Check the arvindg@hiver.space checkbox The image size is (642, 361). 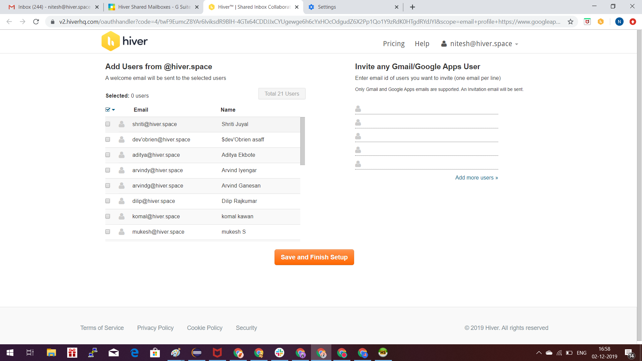[x=108, y=186]
